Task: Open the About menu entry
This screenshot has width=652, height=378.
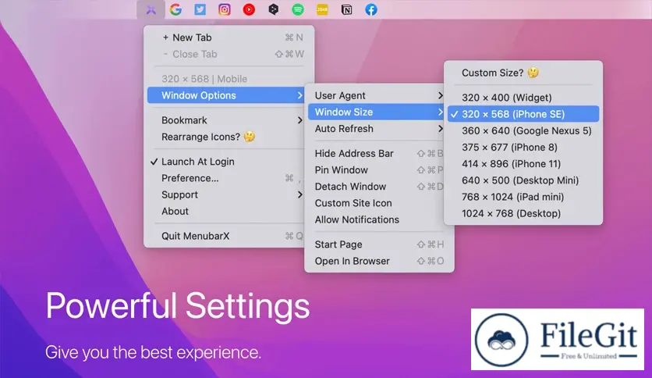Action: click(227, 211)
